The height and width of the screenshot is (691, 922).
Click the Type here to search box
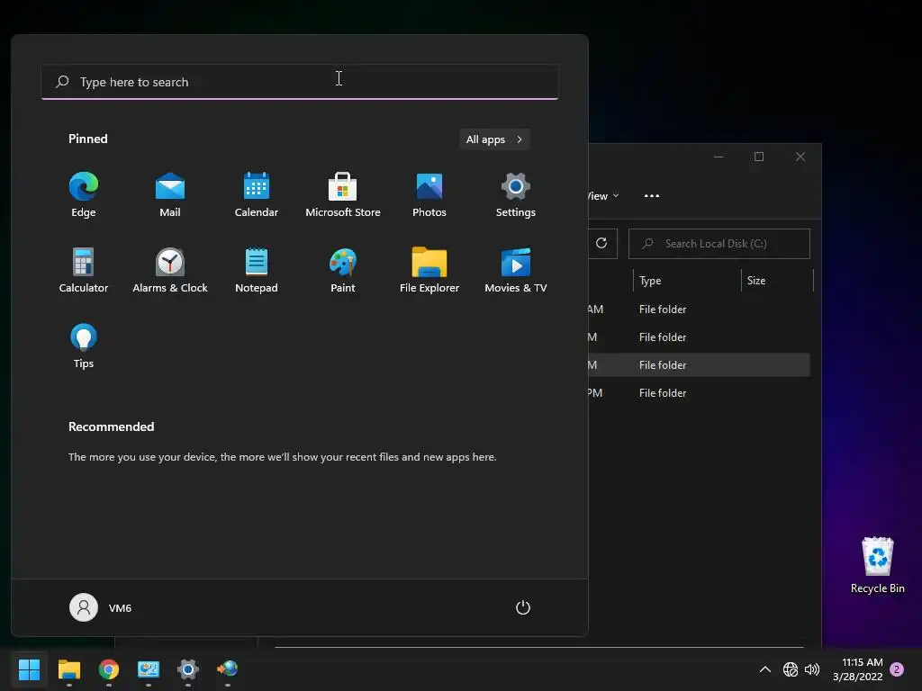(300, 82)
